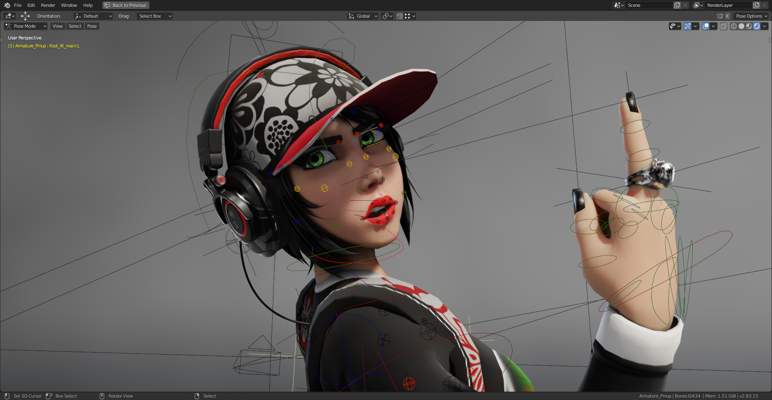Delete the Scene with the X icon
Image resolution: width=772 pixels, height=400 pixels.
point(685,5)
